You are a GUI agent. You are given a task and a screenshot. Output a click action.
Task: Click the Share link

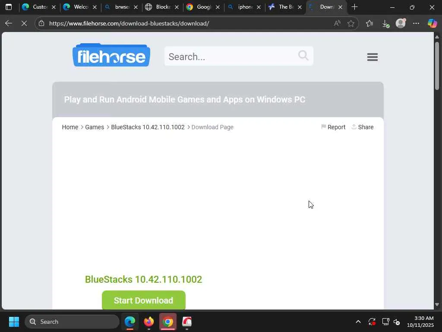click(363, 127)
